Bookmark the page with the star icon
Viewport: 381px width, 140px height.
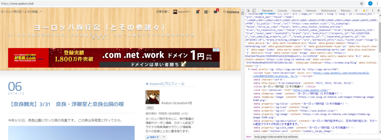(x=362, y=3)
